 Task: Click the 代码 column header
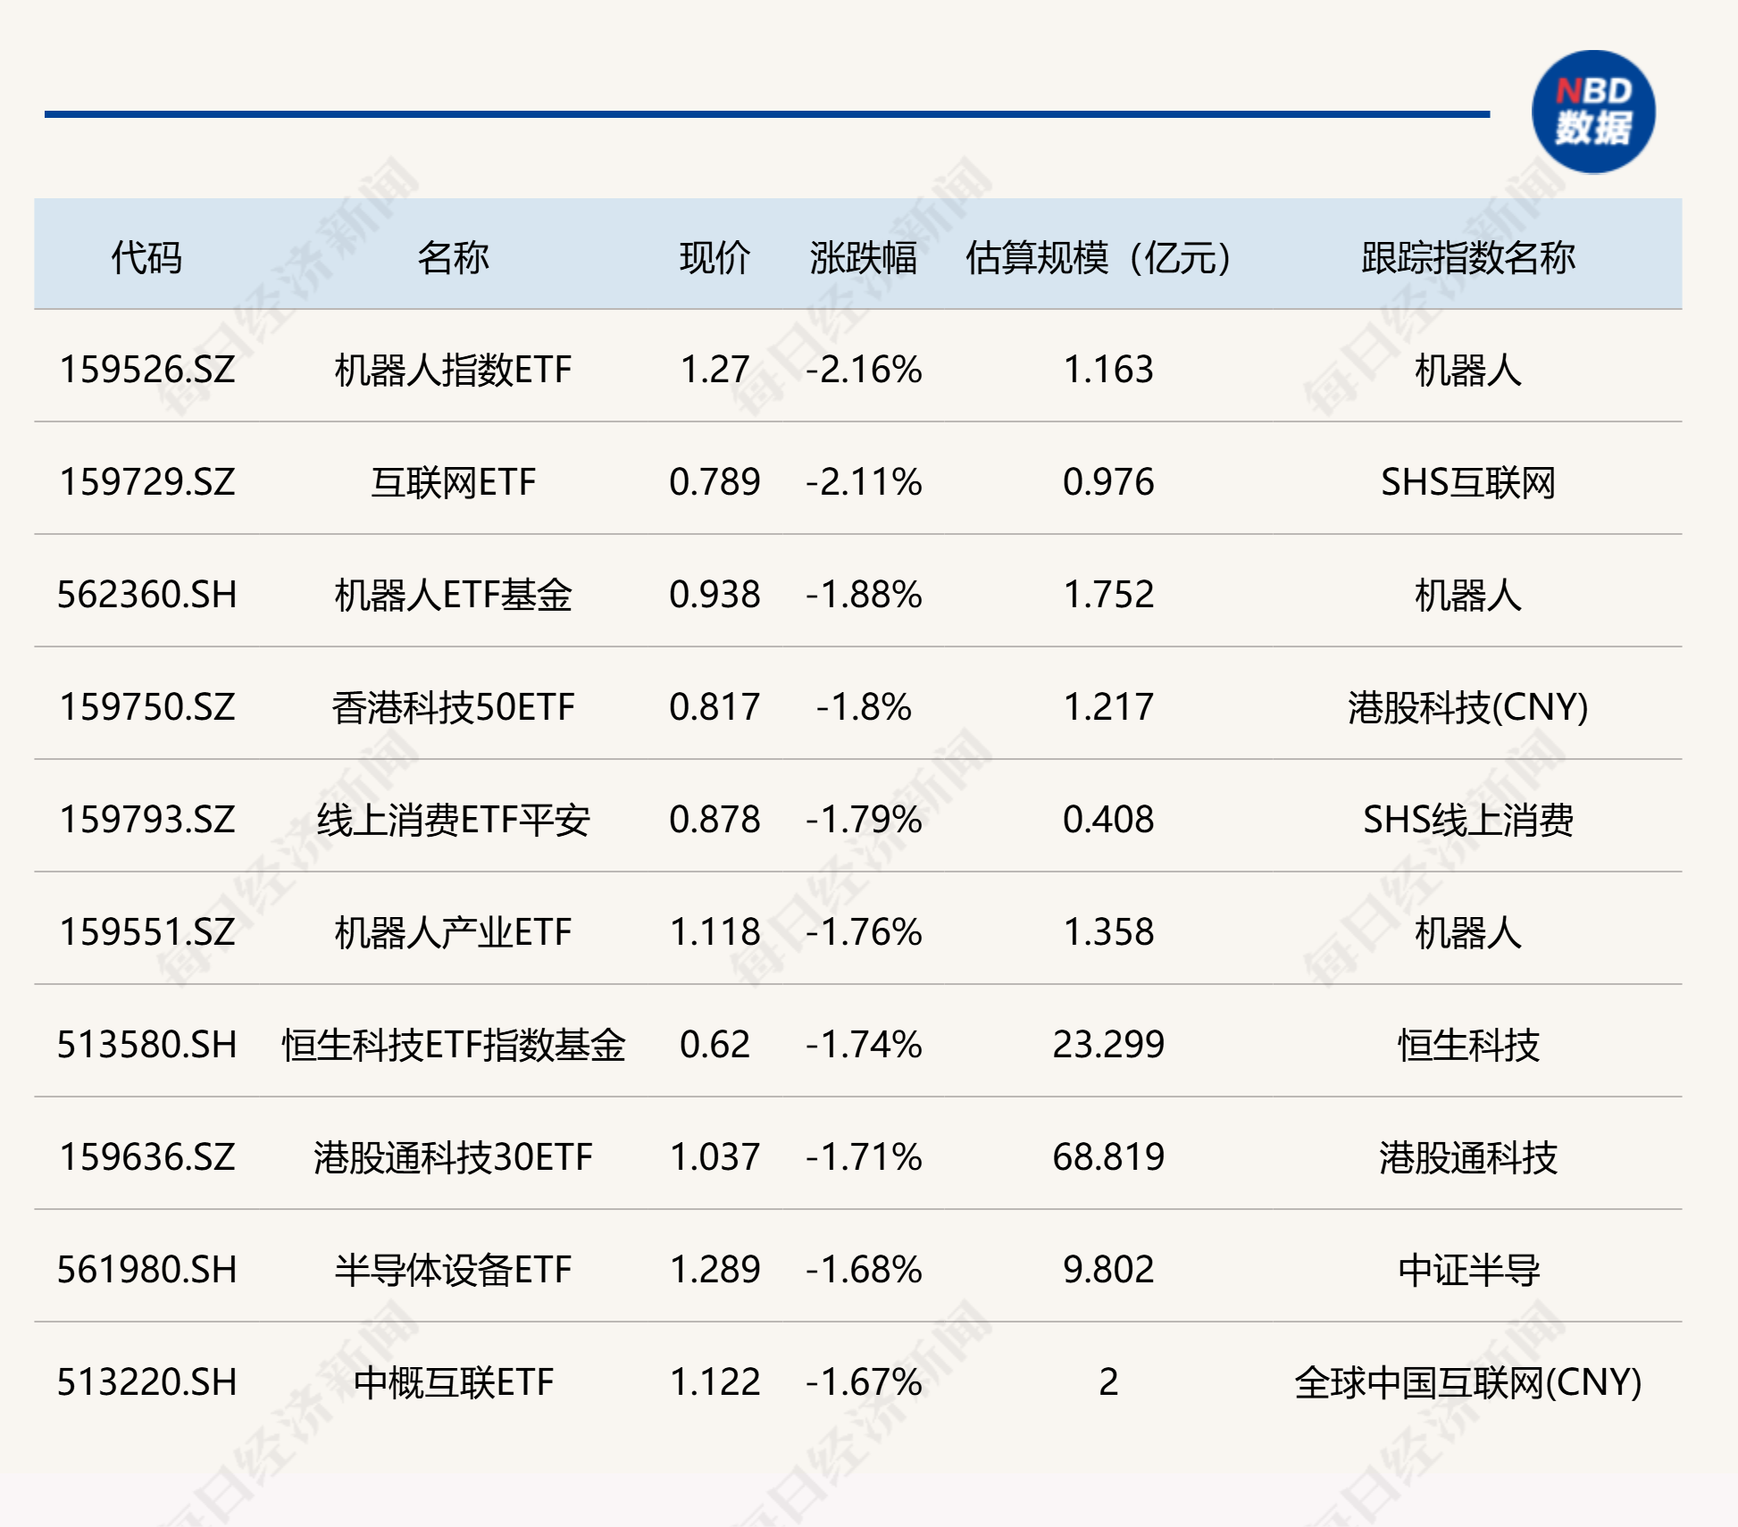pos(146,257)
